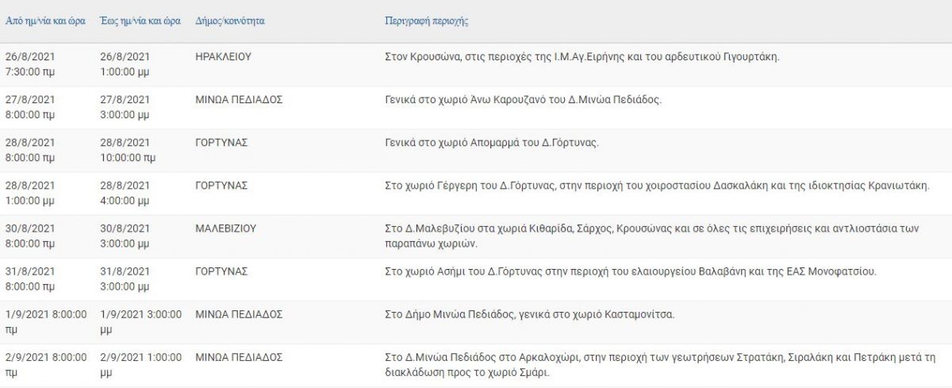The height and width of the screenshot is (388, 952).
Task: Click the 28/8/2021 10:00:00 πμ end time
Action: tap(129, 150)
